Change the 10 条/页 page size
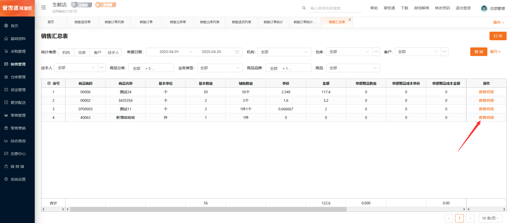This screenshot has width=513, height=223. click(491, 218)
